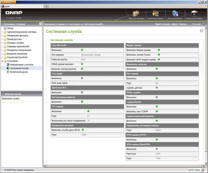Screen dimensions: 208x173
Task: Open Информация о системе item
Action: tap(21, 65)
